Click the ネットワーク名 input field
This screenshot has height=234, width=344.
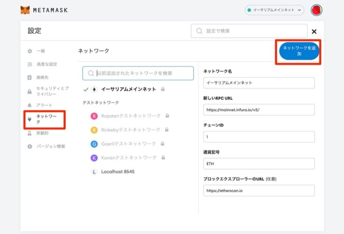point(259,83)
